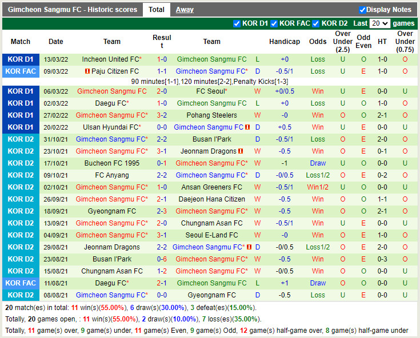Open Pohang Steelers team link
The height and width of the screenshot is (338, 420).
pyautogui.click(x=211, y=115)
